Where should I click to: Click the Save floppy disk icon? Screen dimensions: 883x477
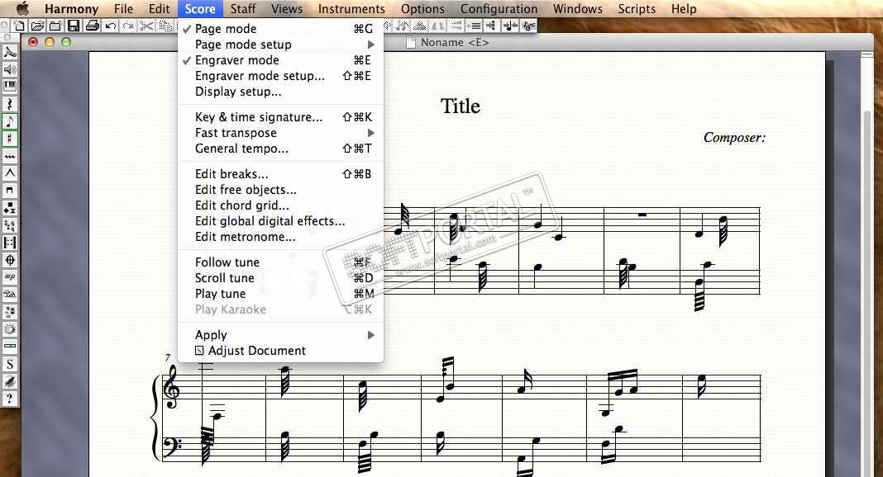click(74, 26)
